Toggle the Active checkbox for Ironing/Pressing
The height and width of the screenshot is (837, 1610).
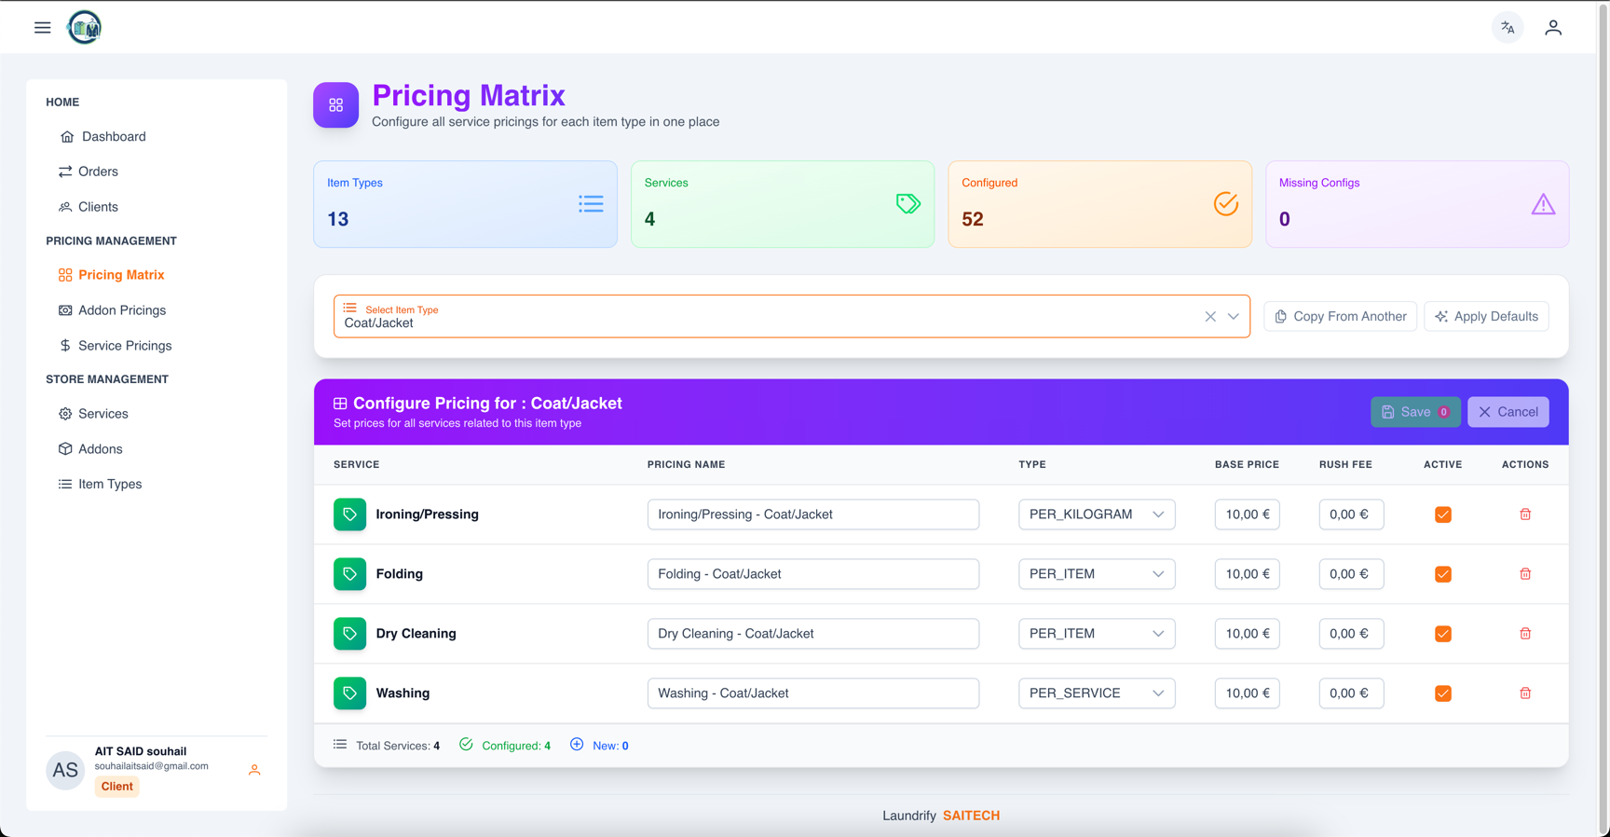(x=1443, y=515)
